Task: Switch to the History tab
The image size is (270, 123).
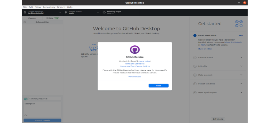Action: coord(53,18)
